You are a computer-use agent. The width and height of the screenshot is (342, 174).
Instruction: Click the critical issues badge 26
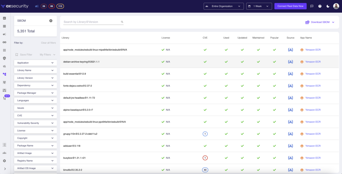[44, 6]
